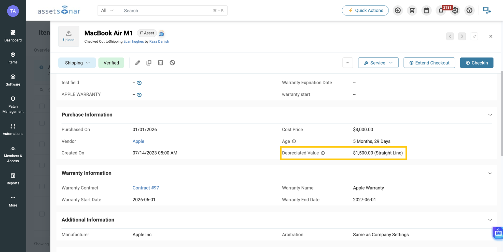Open Reports in the sidebar

coord(13,179)
